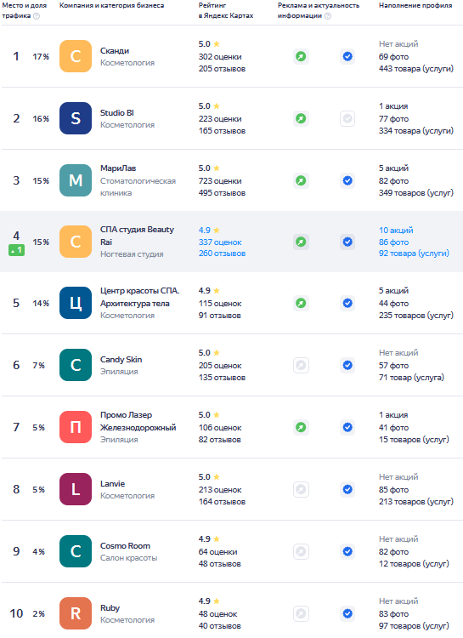The image size is (463, 638).
Task: Click the 'М' logo of МариЛав
Action: pyautogui.click(x=76, y=180)
